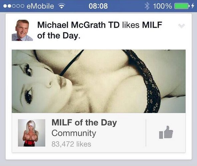Tap the Community category label

74,133
